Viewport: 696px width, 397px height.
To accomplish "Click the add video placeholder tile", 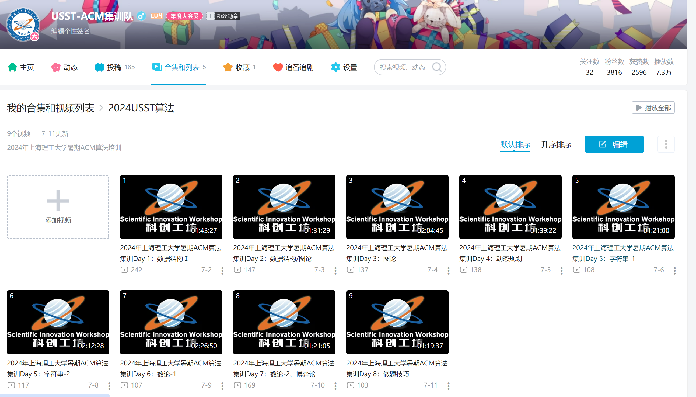I will click(58, 207).
